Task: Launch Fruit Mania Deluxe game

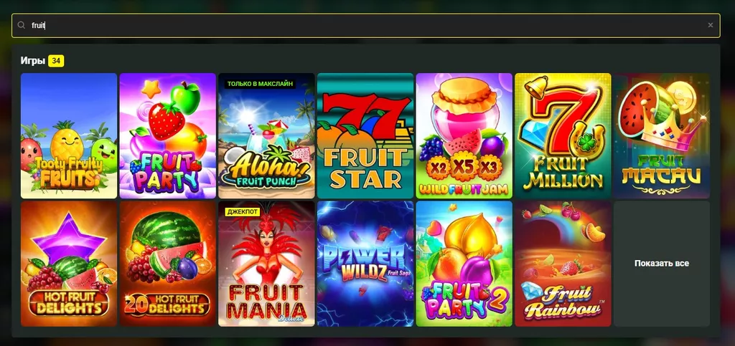Action: (267, 264)
